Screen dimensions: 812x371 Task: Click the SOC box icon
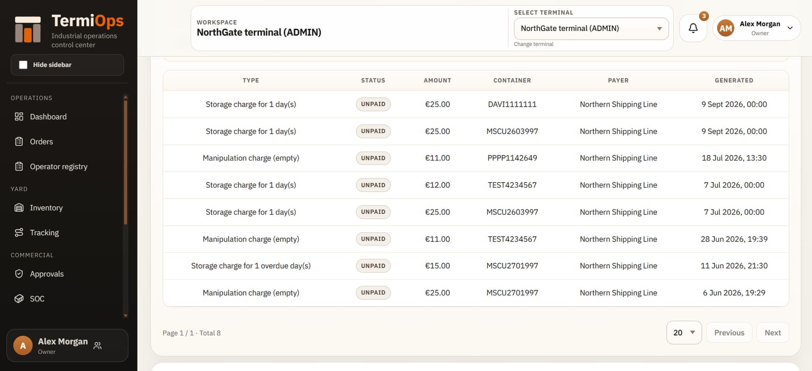click(x=19, y=298)
